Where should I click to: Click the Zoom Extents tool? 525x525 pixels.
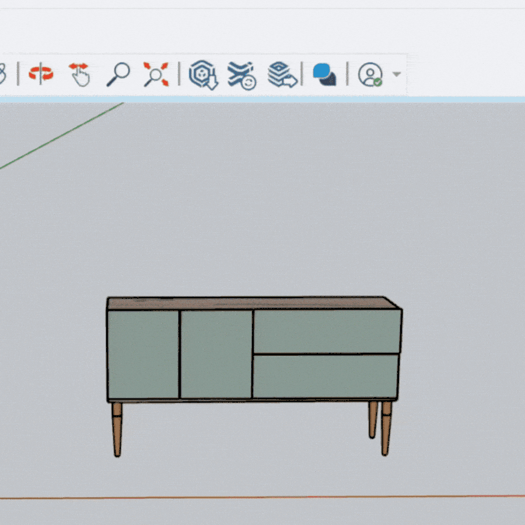pos(156,75)
